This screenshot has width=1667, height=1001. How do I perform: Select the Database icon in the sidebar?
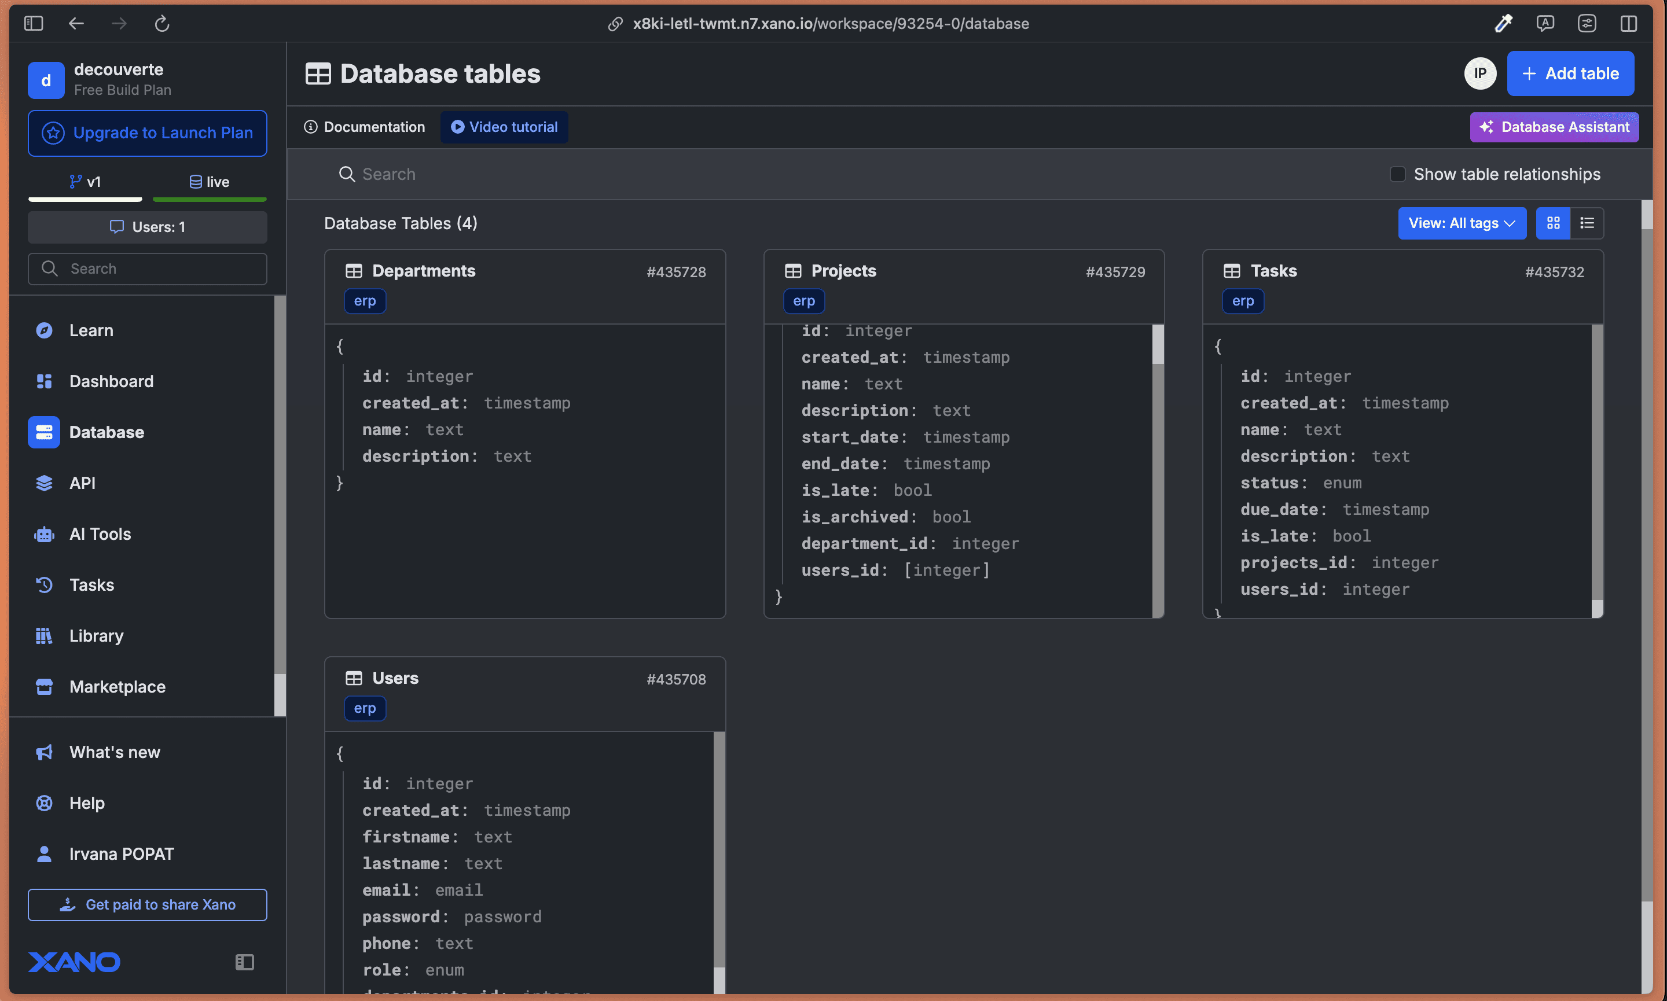[x=44, y=432]
